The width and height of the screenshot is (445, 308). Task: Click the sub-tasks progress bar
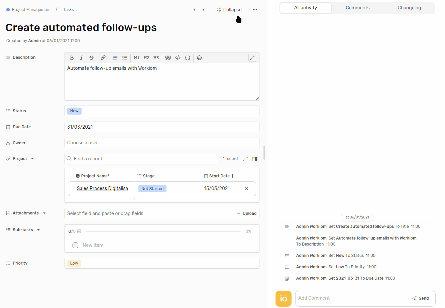pos(163,232)
